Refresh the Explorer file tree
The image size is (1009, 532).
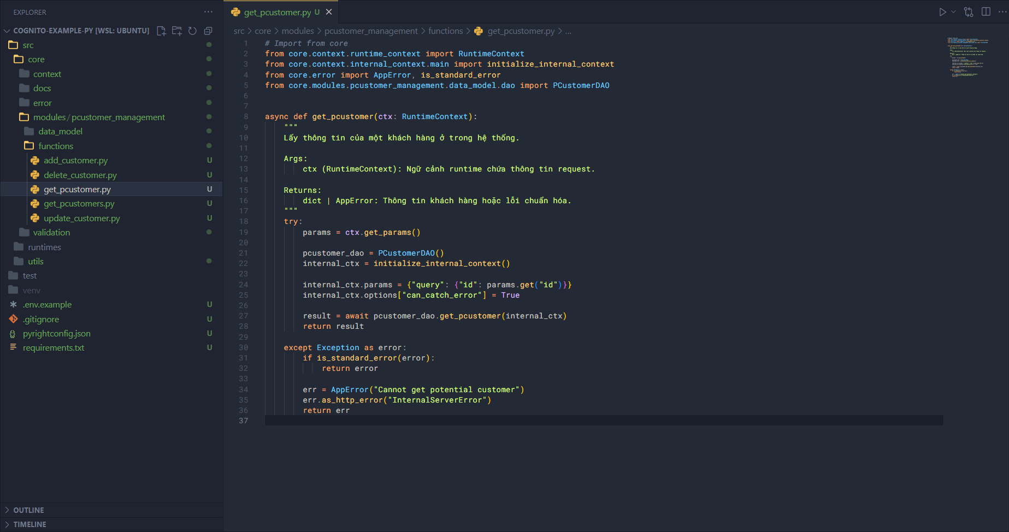pos(192,31)
